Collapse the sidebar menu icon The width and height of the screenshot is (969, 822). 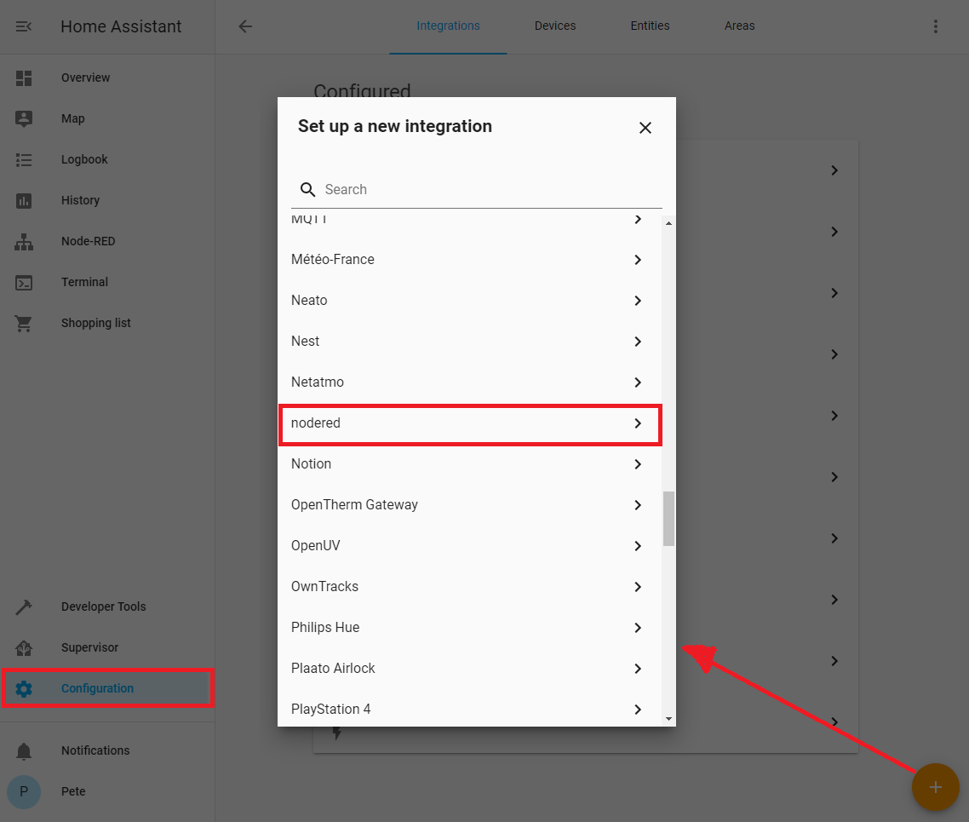click(x=24, y=26)
